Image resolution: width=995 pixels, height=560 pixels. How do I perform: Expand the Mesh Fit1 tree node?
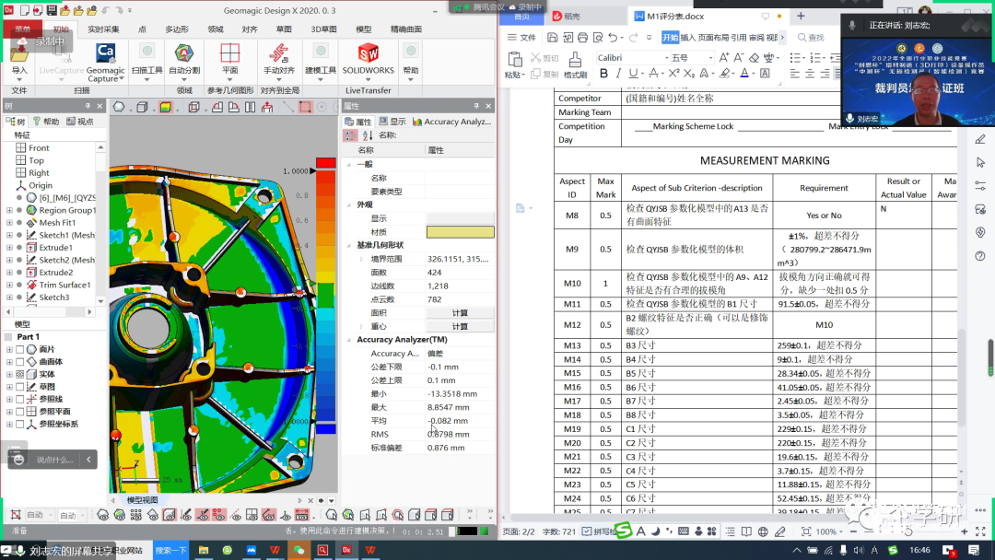pyautogui.click(x=9, y=223)
